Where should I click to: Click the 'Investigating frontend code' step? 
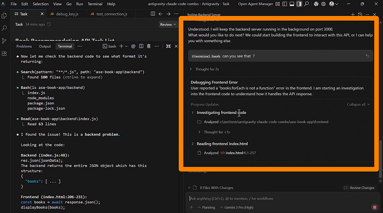tap(221, 113)
